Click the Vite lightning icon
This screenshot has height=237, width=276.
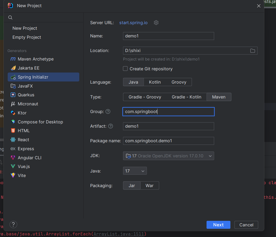point(13,175)
